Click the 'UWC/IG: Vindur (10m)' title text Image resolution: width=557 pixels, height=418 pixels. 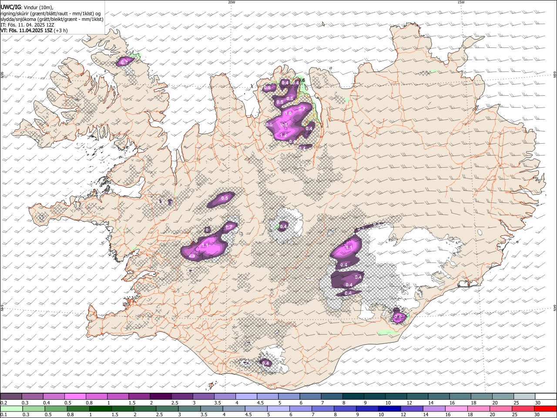tap(27, 7)
